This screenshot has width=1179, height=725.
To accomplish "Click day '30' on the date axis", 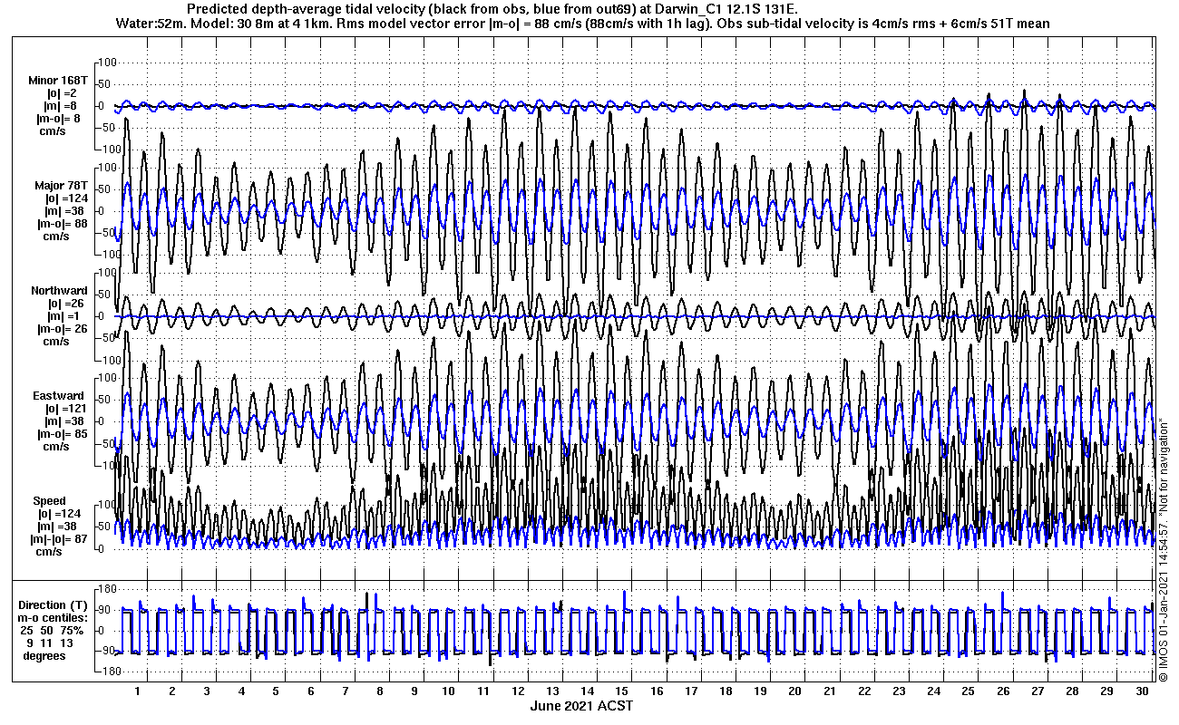I will pos(1141,691).
